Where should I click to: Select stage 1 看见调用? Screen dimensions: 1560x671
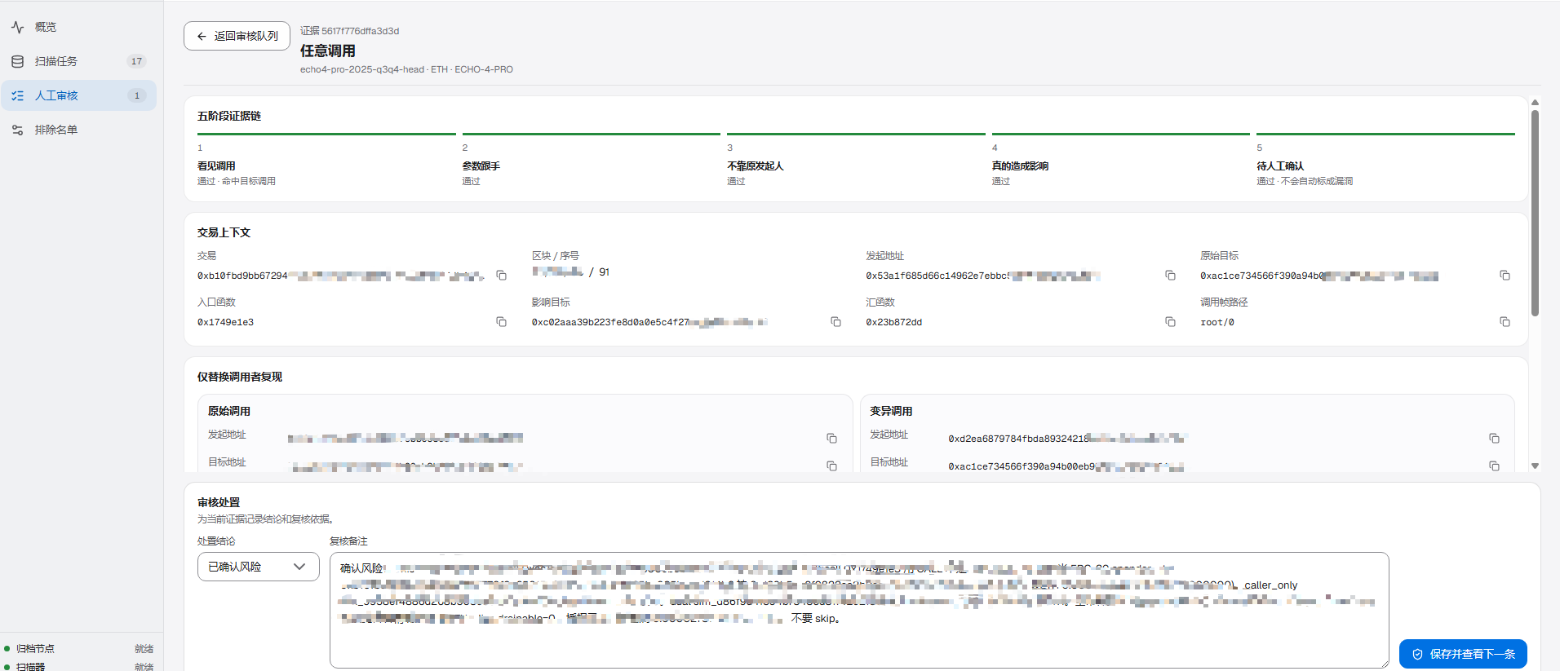326,160
